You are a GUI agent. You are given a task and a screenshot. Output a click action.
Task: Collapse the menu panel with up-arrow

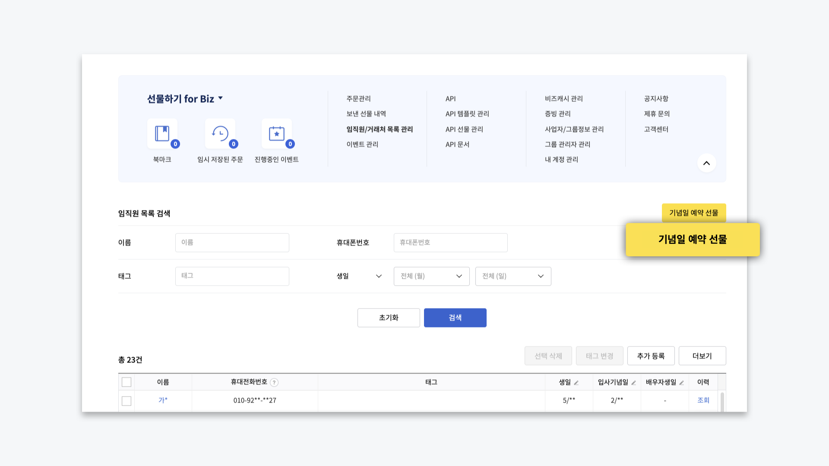pos(706,163)
